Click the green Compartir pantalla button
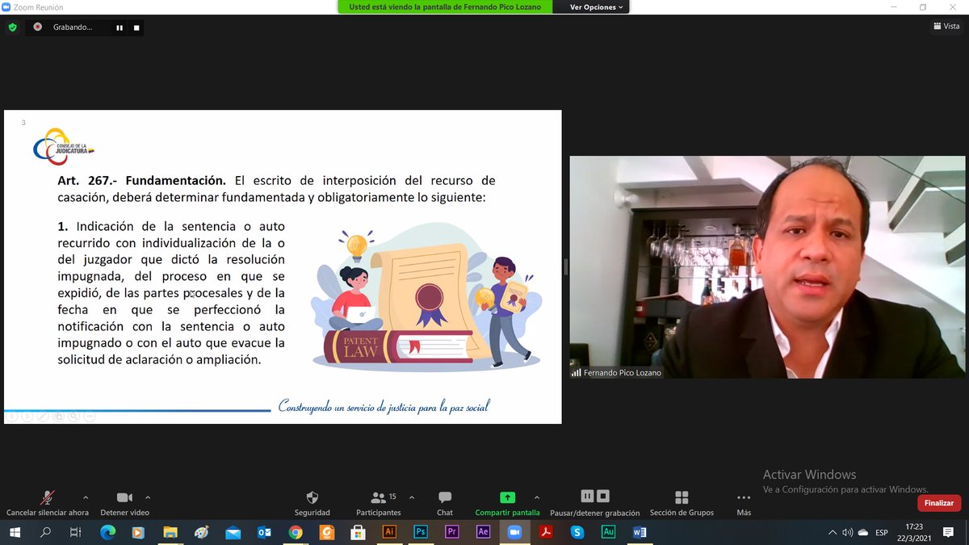The width and height of the screenshot is (969, 545). pos(507,503)
